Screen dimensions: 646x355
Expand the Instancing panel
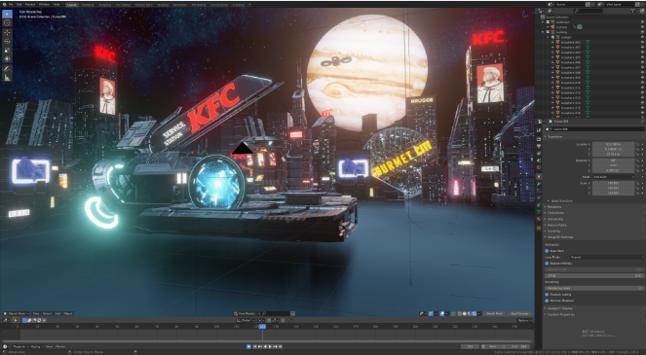(x=554, y=219)
